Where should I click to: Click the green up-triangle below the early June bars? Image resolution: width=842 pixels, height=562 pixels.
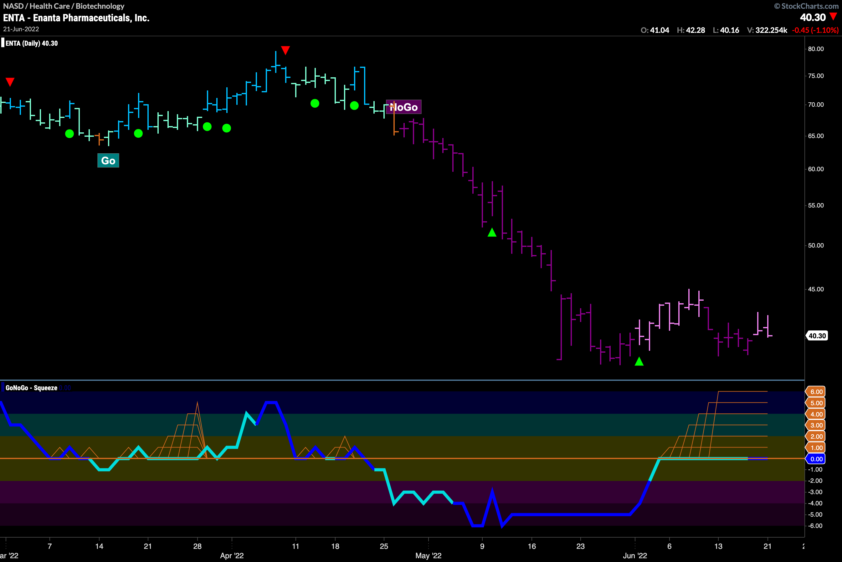[639, 361]
